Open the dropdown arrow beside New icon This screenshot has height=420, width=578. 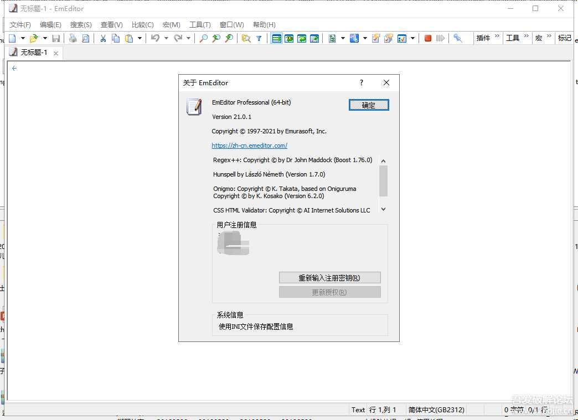click(23, 38)
